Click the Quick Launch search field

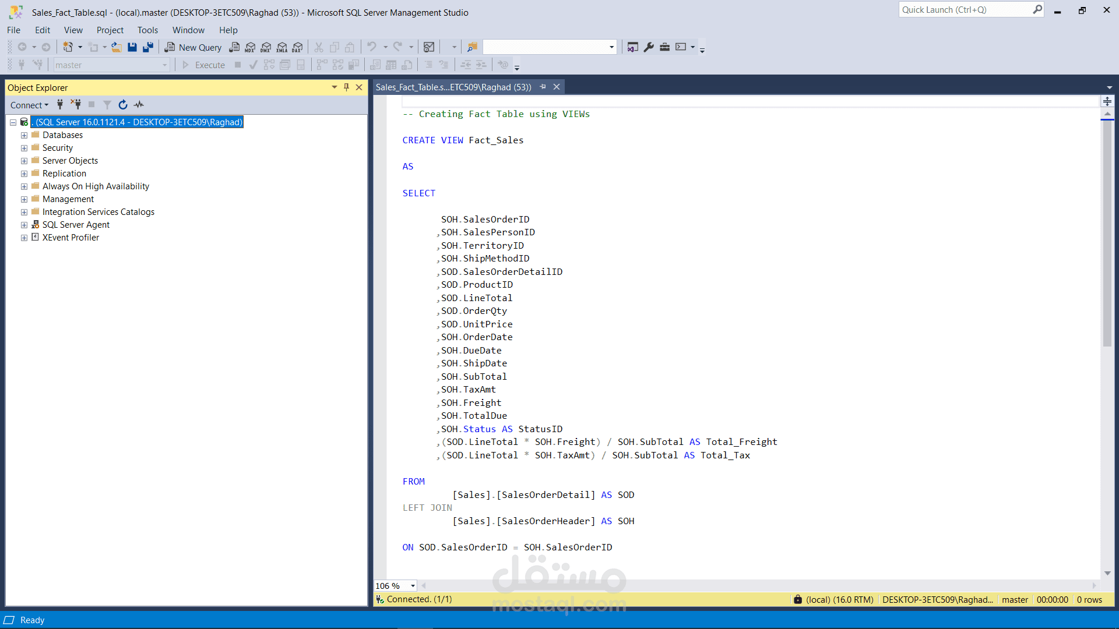point(965,10)
